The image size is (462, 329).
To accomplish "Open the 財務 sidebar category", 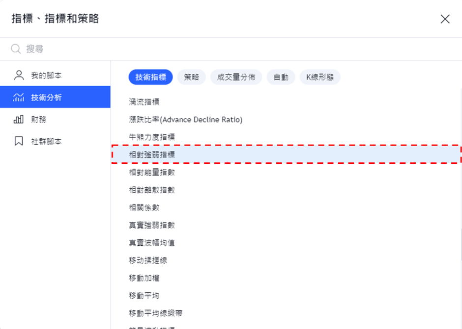I will coord(38,119).
